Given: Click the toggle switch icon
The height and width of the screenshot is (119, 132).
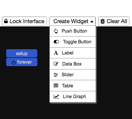Looking at the screenshot, I should tap(56, 42).
